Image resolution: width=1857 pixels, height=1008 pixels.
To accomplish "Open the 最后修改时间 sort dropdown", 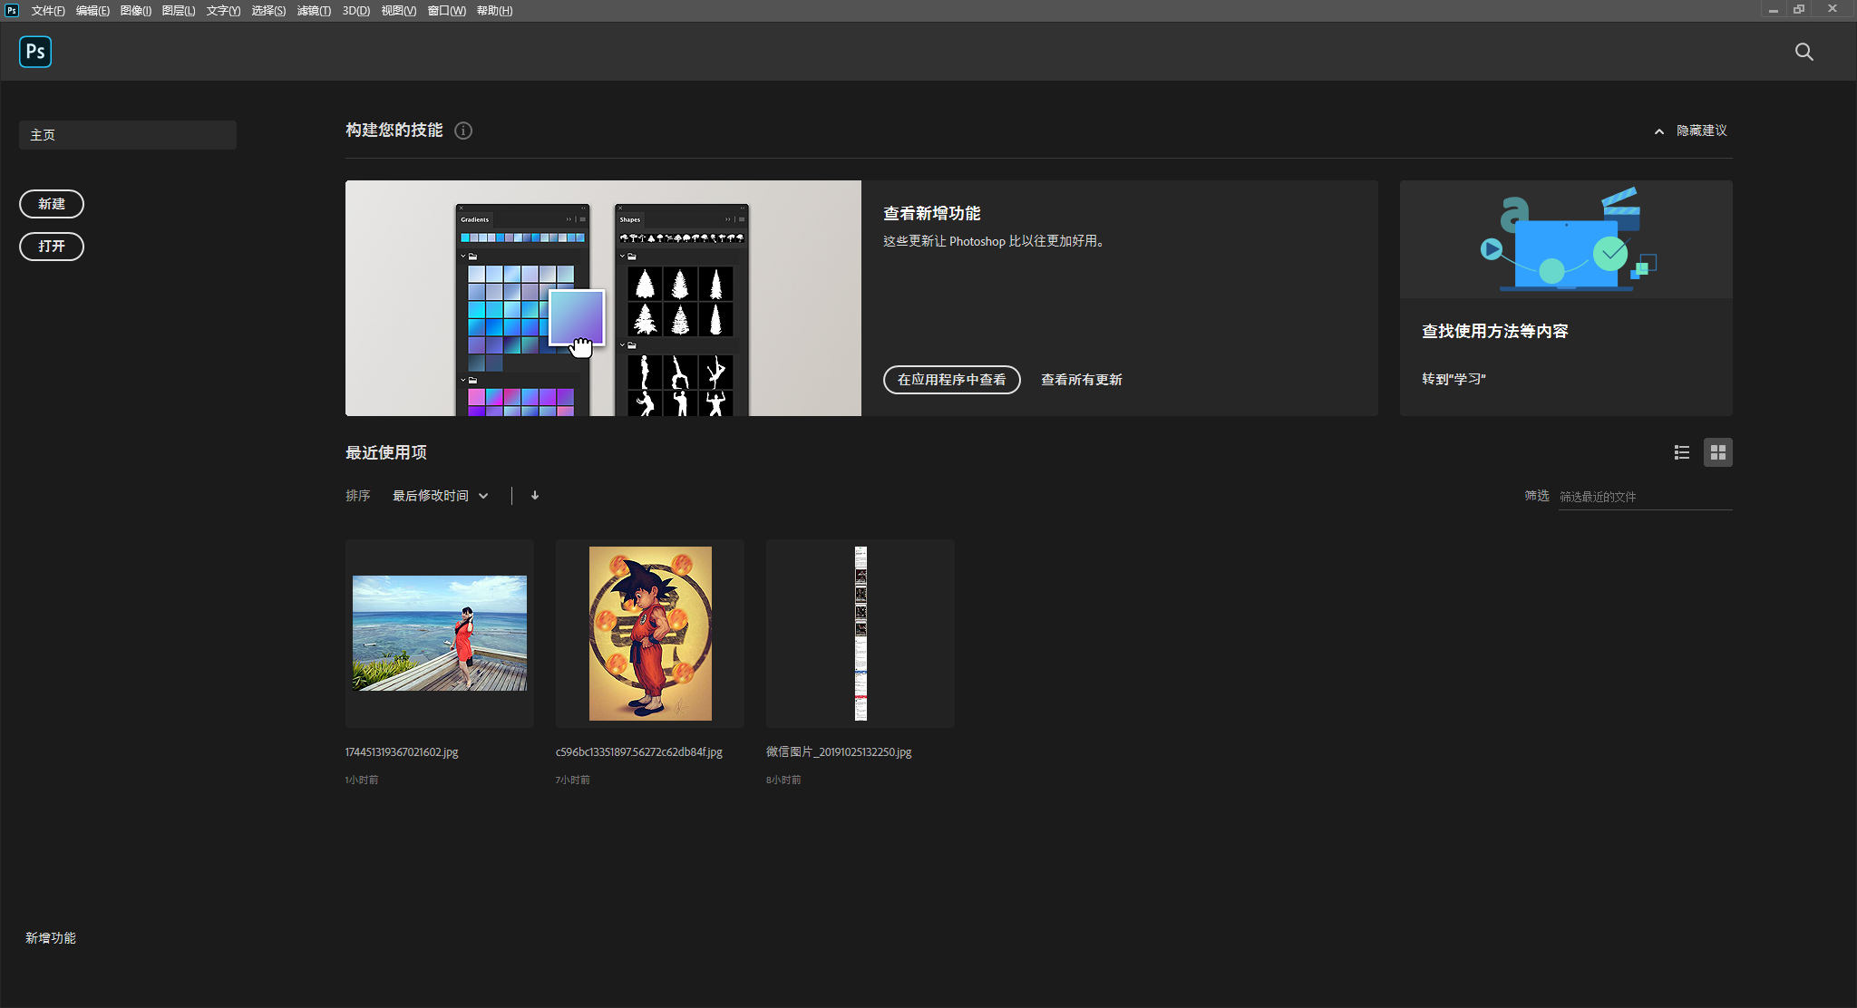I will (x=440, y=496).
